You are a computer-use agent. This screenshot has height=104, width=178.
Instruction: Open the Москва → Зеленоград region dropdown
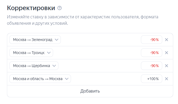click(35, 40)
